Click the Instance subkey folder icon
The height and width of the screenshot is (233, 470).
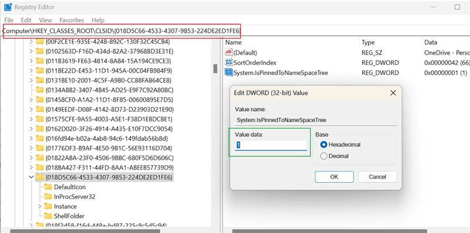pyautogui.click(x=48, y=206)
